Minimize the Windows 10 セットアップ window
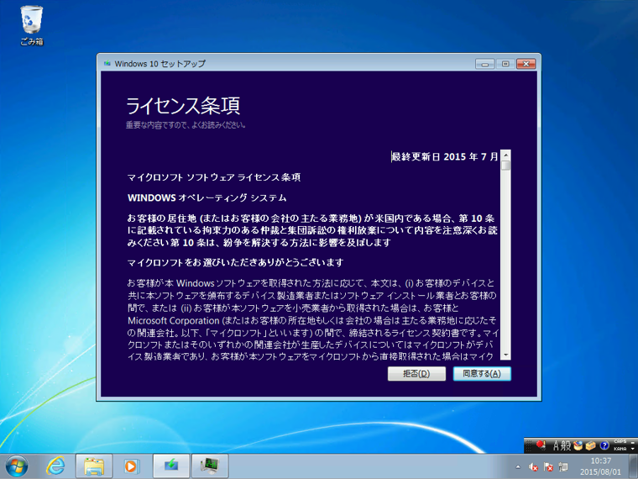638x479 pixels. tap(484, 64)
